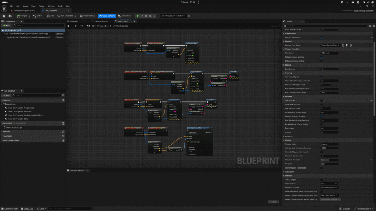376x211 pixels.
Task: Open Details panel settings gear
Action: [x=373, y=26]
